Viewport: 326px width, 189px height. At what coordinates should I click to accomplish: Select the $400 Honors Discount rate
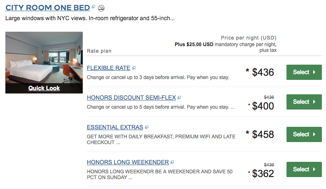tap(304, 102)
